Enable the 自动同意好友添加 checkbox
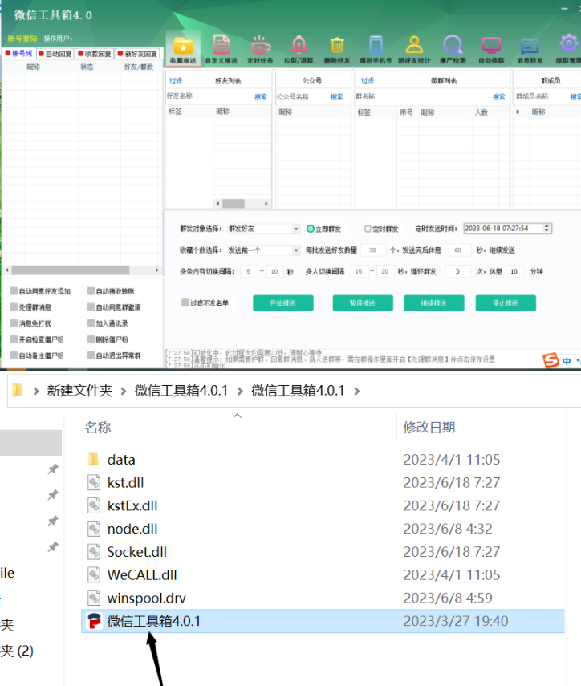This screenshot has width=581, height=686. (x=14, y=291)
